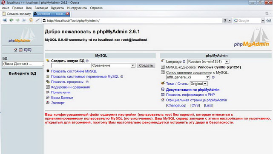The height and width of the screenshot is (154, 273).
Task: Click the Opera logo in title bar
Action: pos(3,3)
